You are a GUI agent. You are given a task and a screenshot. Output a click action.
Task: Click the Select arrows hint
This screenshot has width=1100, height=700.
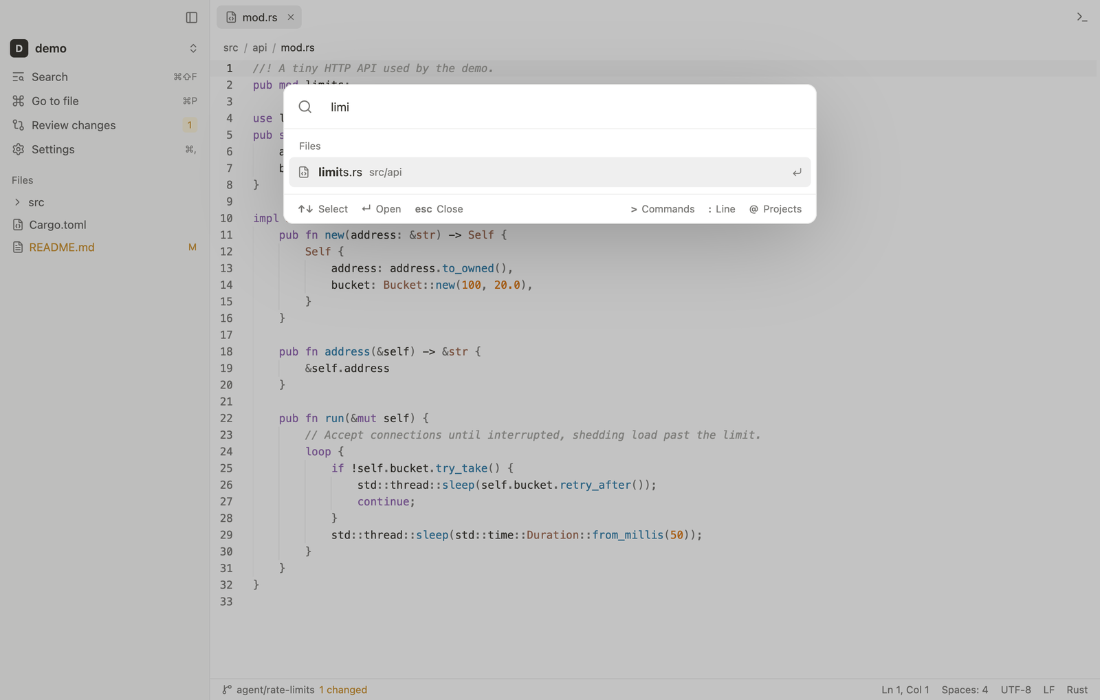[x=323, y=209]
